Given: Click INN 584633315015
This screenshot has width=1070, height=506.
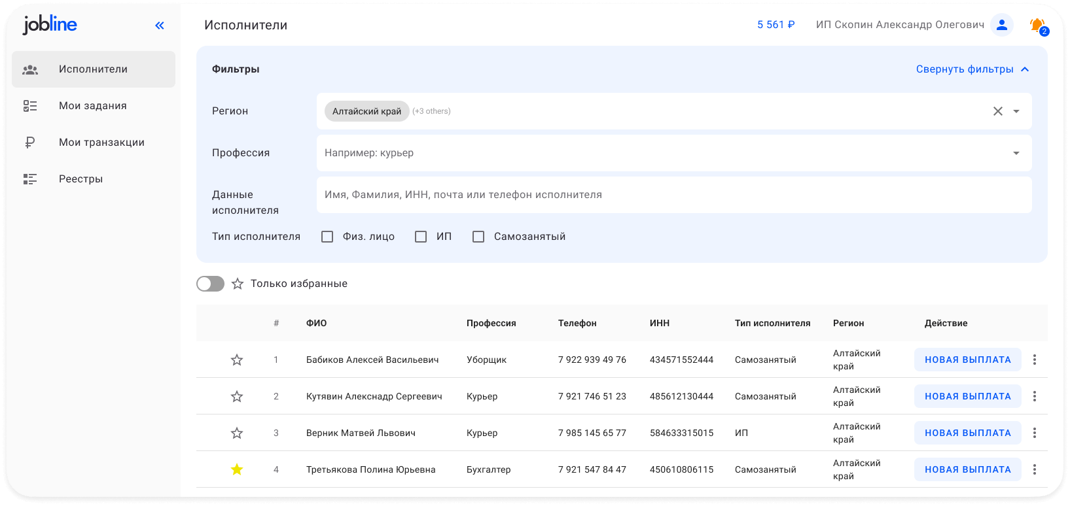Looking at the screenshot, I should [682, 433].
